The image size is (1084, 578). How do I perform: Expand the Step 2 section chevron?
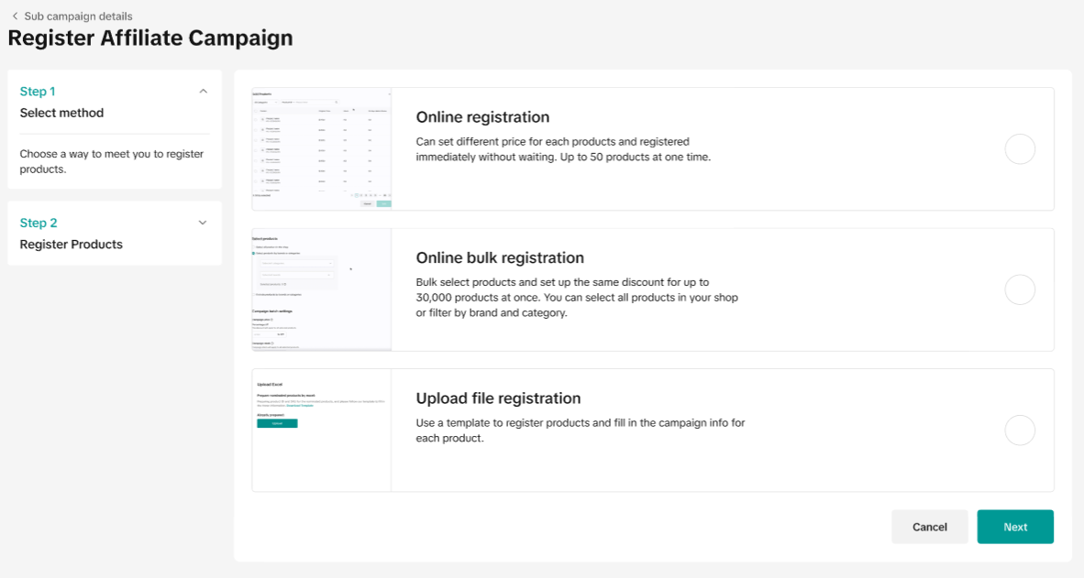coord(203,223)
